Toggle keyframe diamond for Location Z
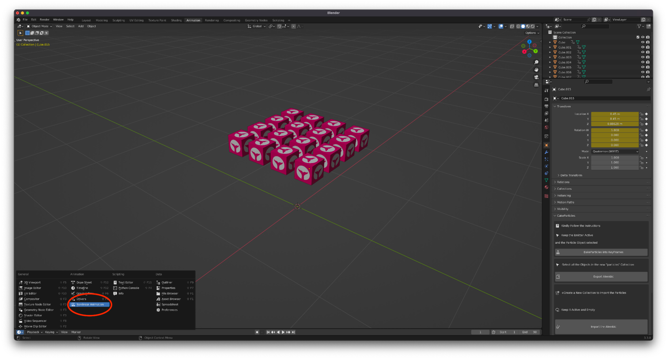 [x=646, y=124]
